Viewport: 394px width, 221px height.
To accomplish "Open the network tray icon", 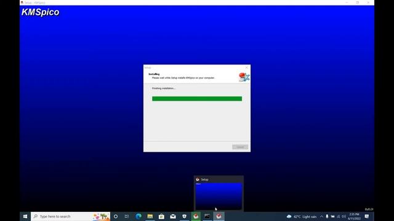I will 338,216.
